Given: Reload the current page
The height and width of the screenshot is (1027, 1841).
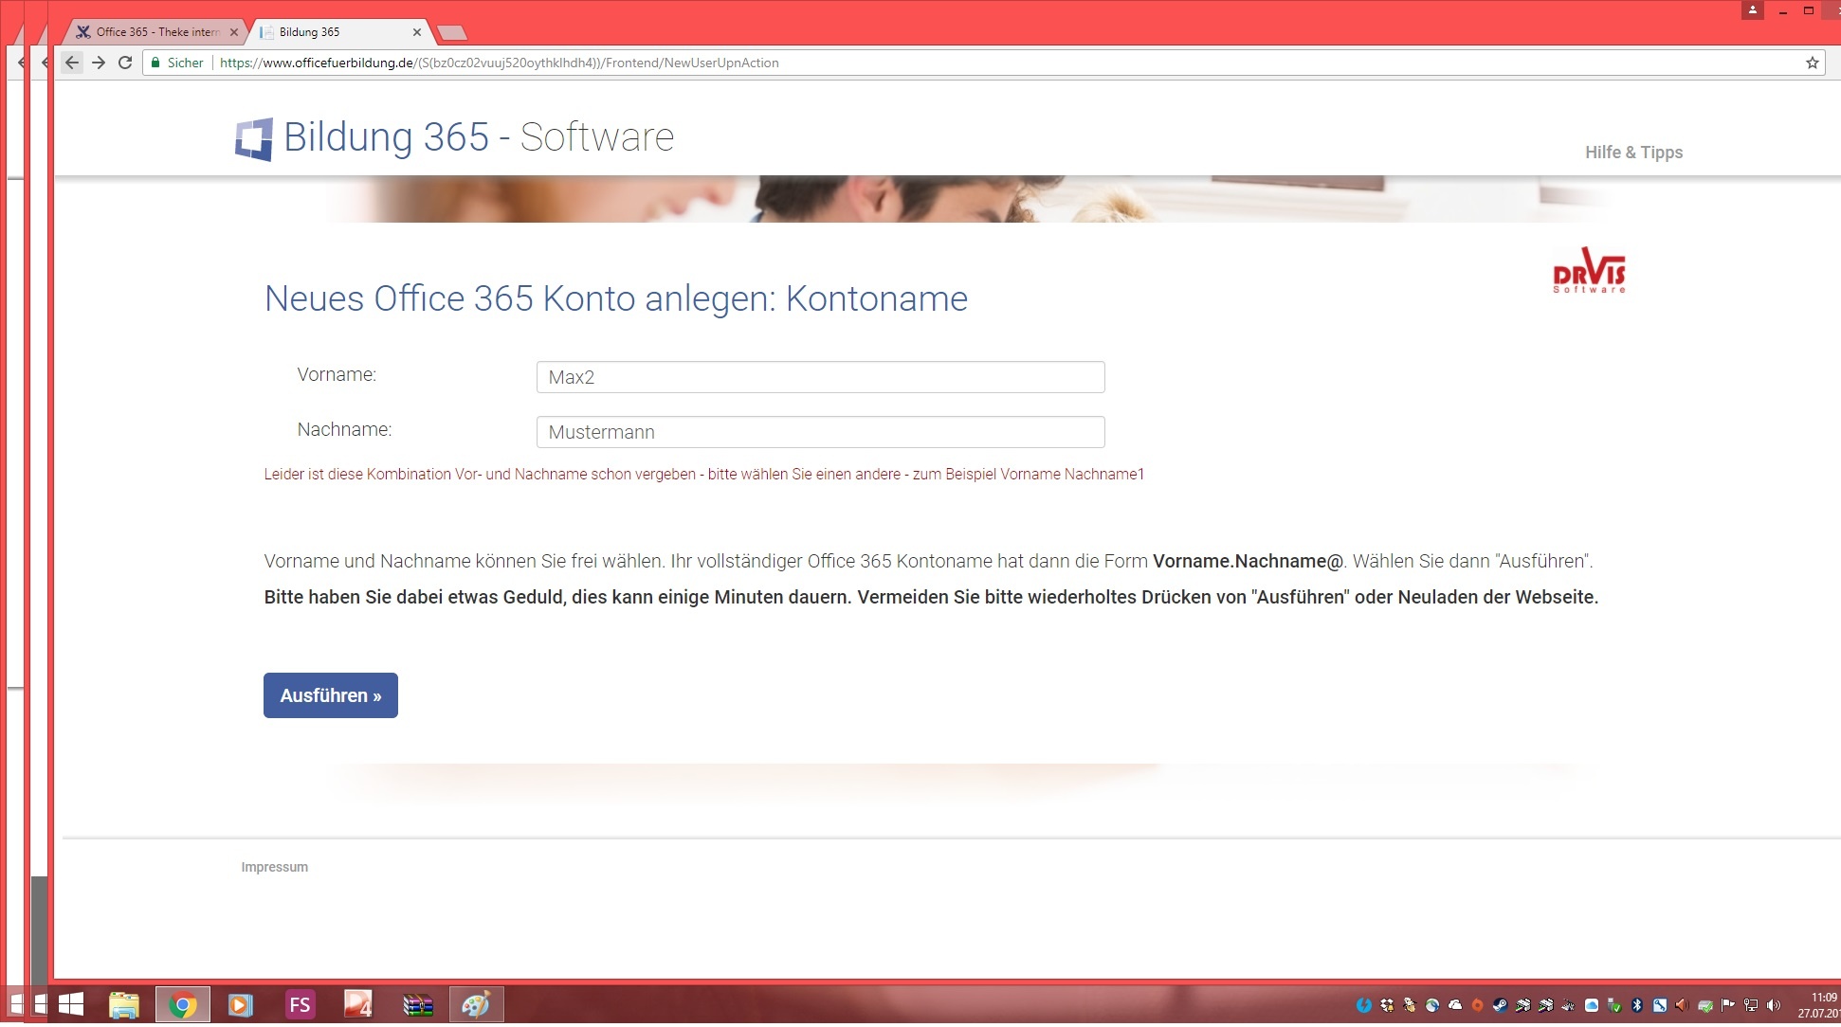Looking at the screenshot, I should click(x=125, y=63).
